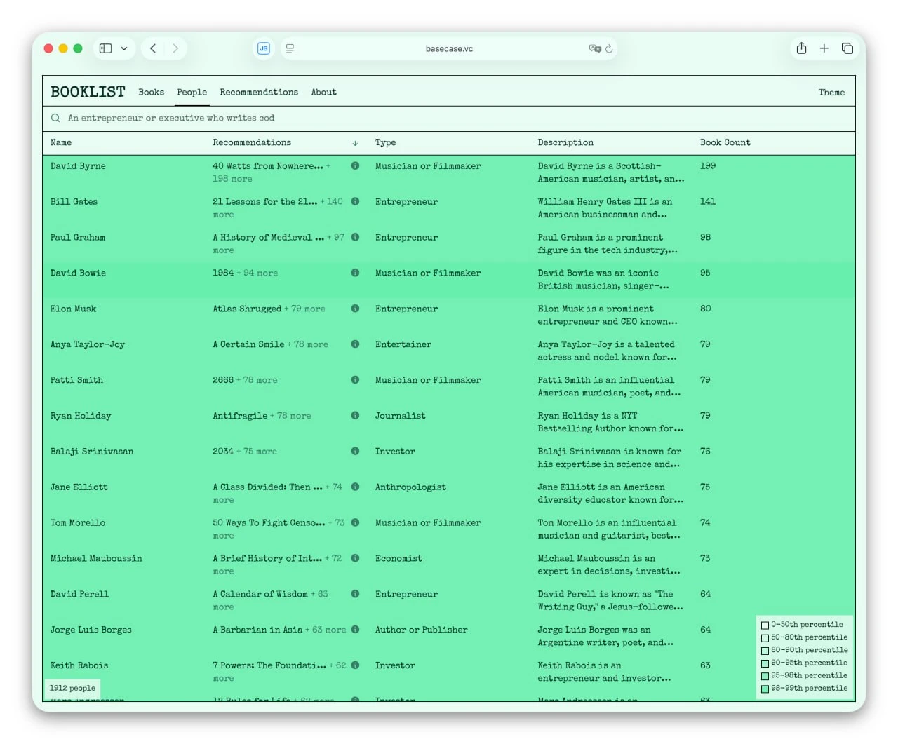Click info icon in David Byrne row
The width and height of the screenshot is (898, 744).
tap(355, 166)
